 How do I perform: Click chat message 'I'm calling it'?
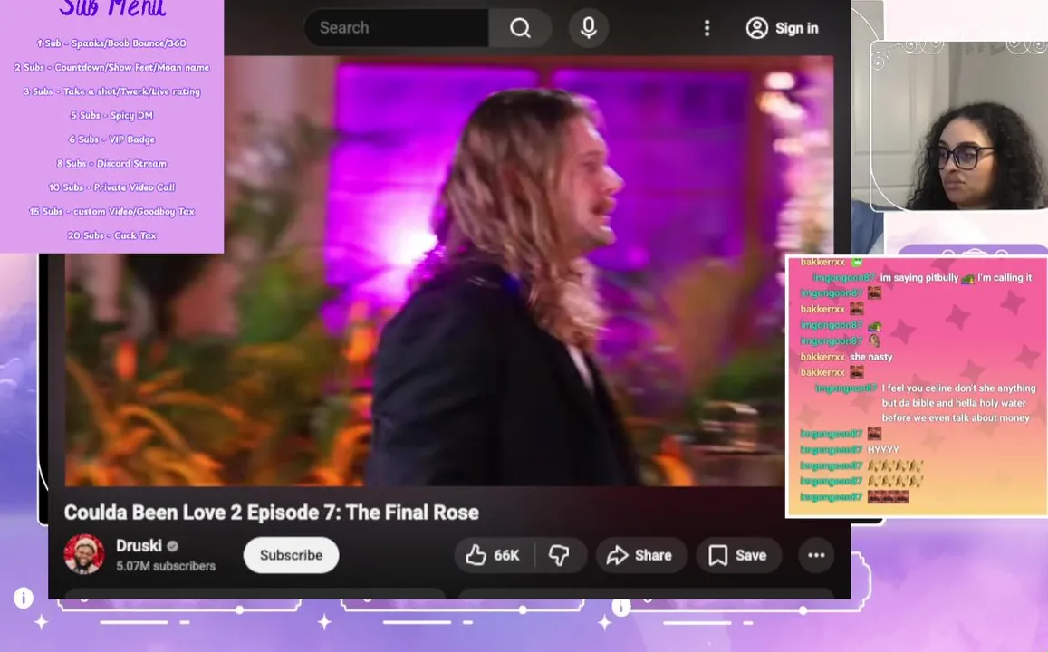click(1005, 277)
